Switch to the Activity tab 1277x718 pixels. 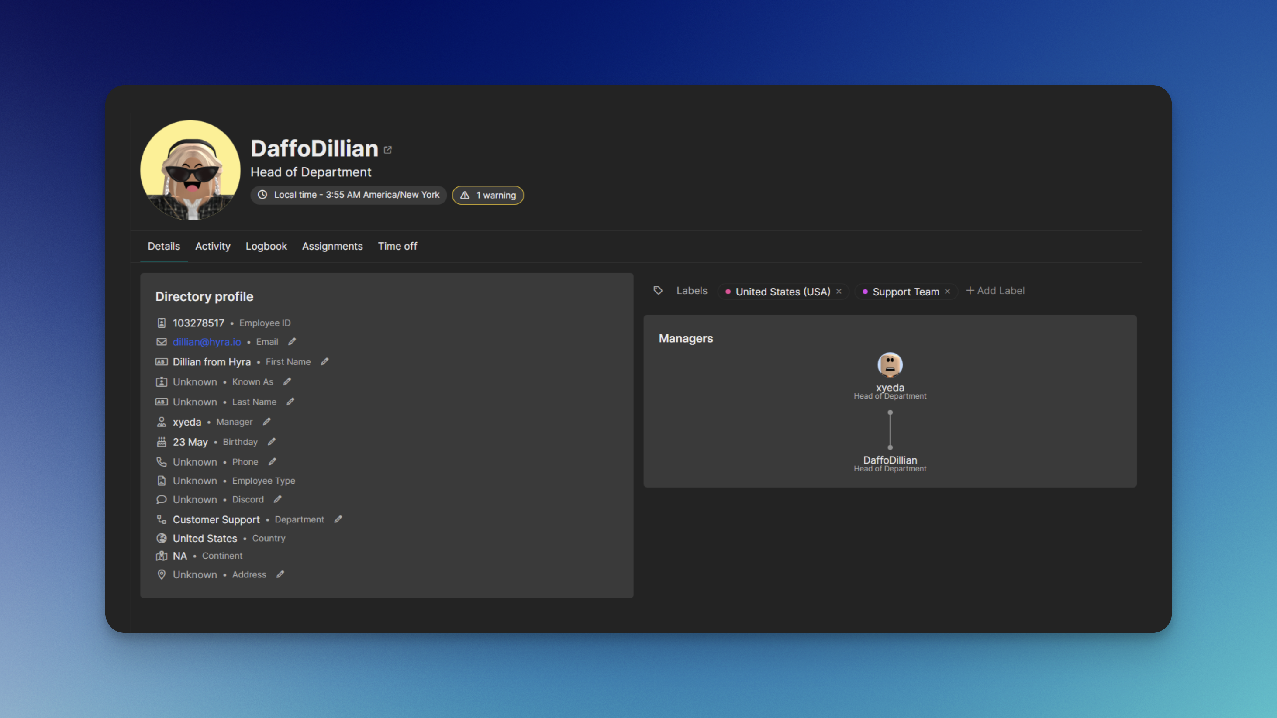(x=213, y=246)
